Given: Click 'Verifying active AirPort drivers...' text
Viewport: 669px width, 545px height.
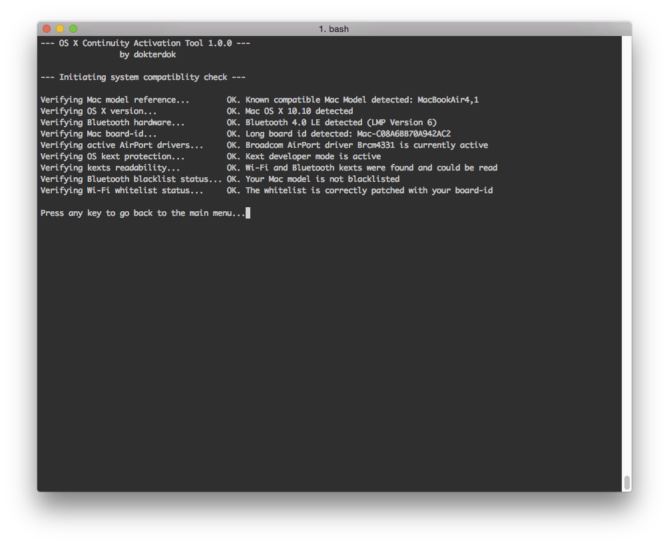Looking at the screenshot, I should pyautogui.click(x=122, y=145).
